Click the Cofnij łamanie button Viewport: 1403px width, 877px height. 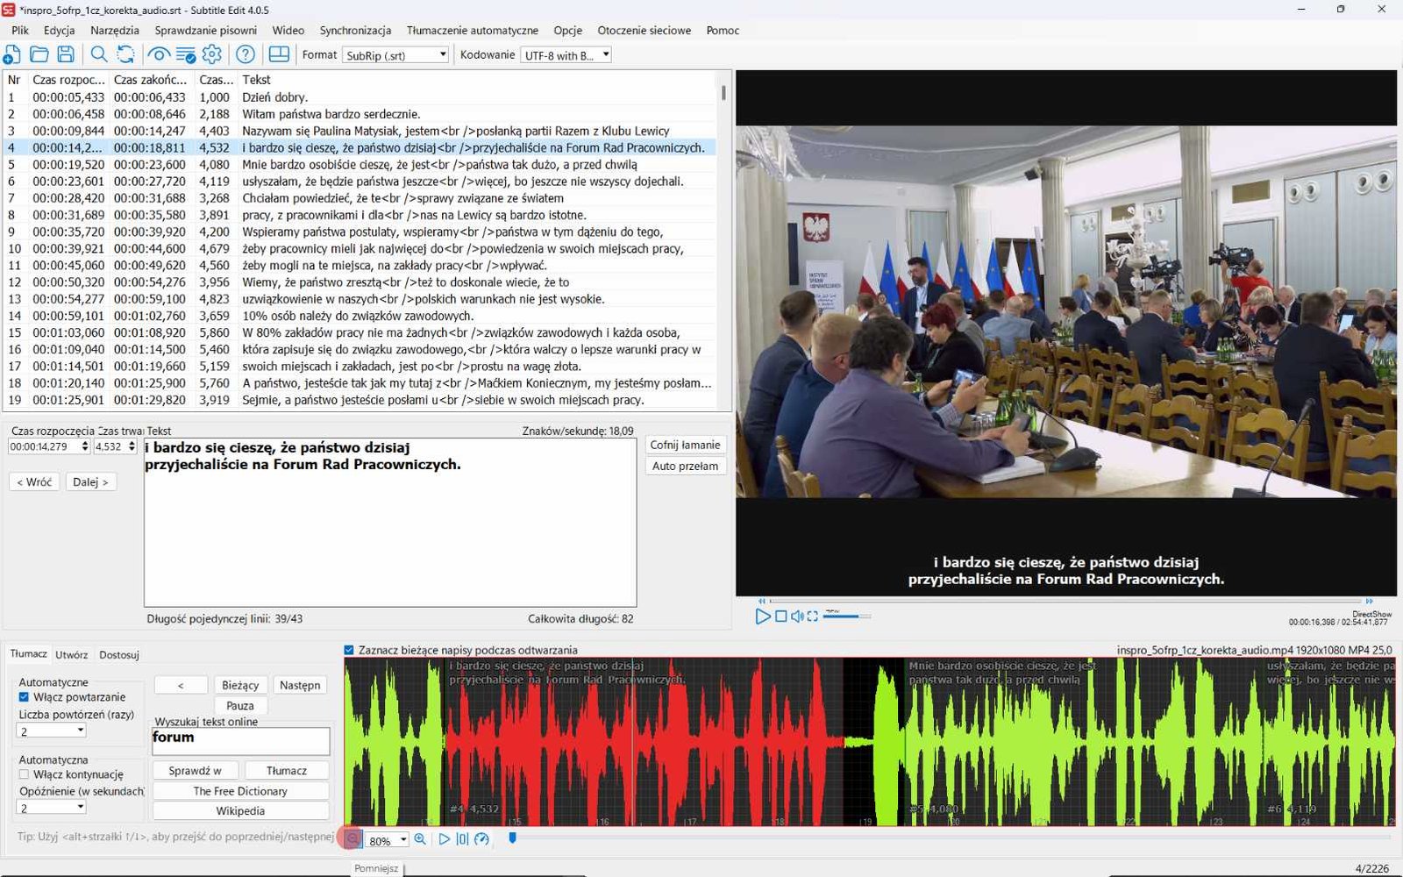coord(685,445)
